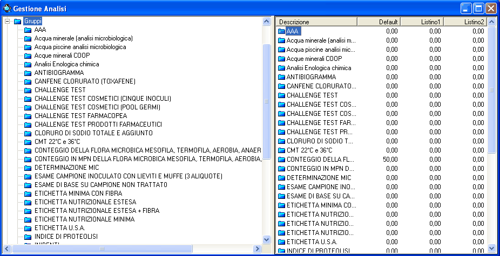This screenshot has height=256, width=500.
Task: Sort list by Descrizione column header
Action: [x=316, y=22]
